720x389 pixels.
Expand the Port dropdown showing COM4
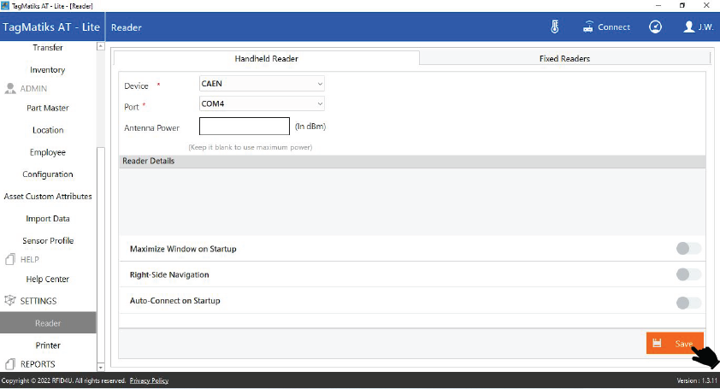(x=262, y=103)
